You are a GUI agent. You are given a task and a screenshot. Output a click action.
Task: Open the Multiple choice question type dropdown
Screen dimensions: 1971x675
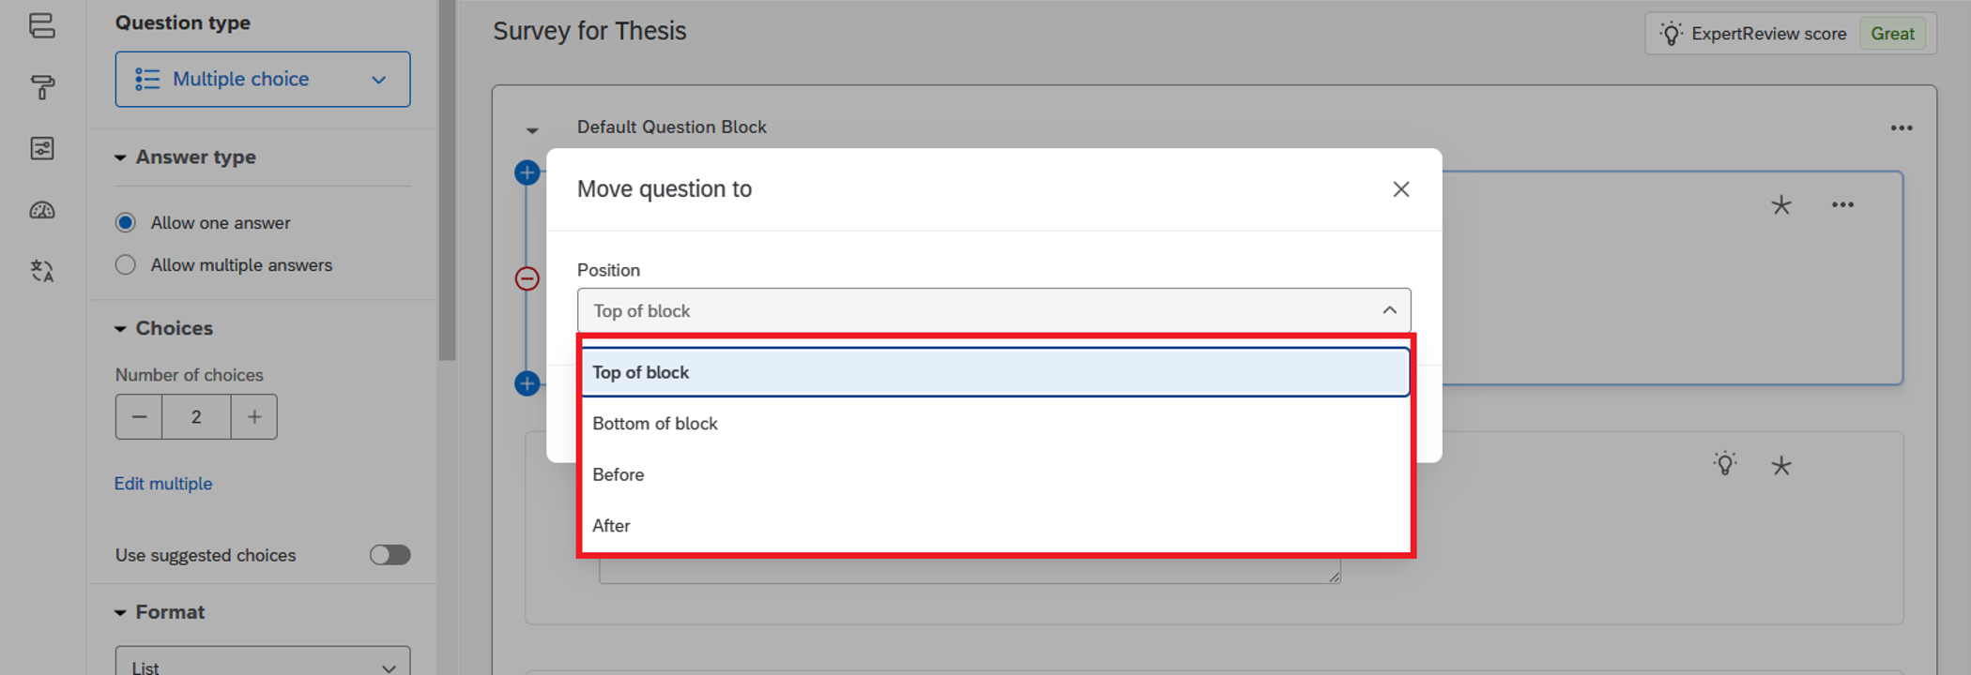click(x=263, y=80)
